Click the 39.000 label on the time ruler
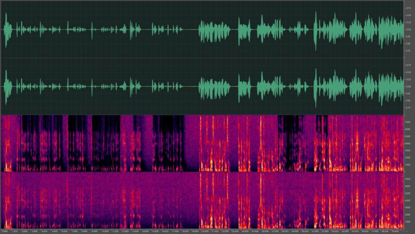This screenshot has width=415, height=234. pos(395,231)
